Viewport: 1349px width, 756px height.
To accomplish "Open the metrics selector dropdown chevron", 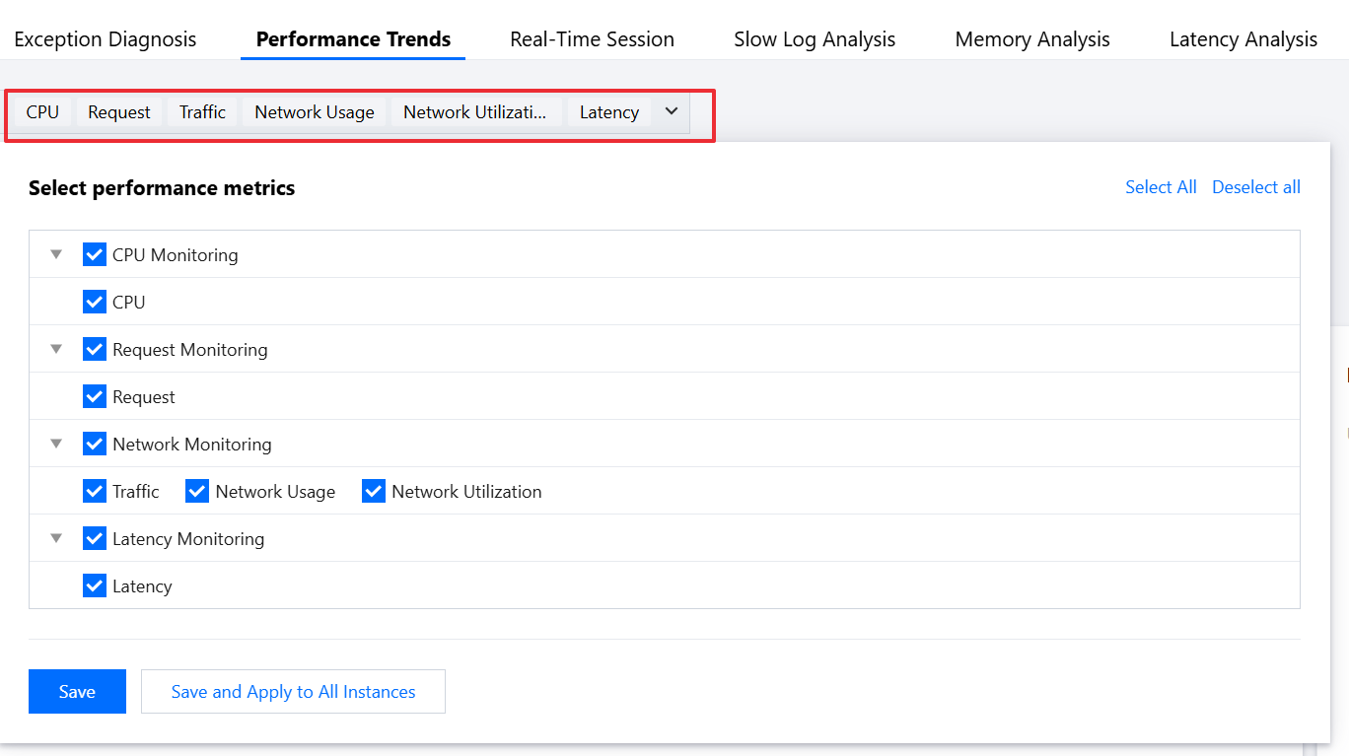I will (672, 111).
